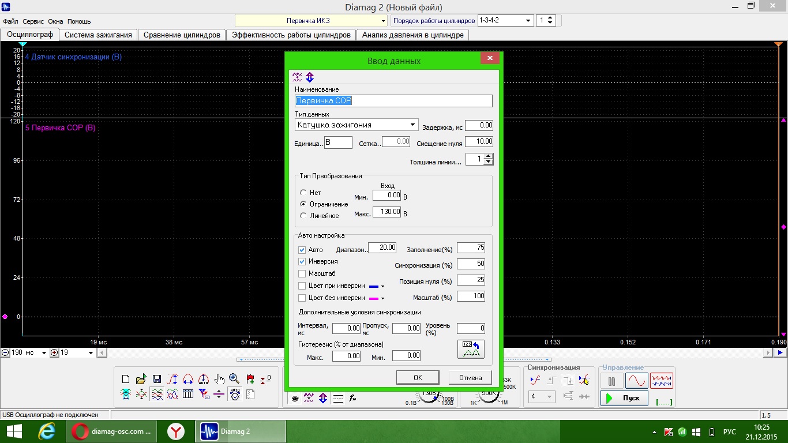This screenshot has width=788, height=443.
Task: Open the Первичка ИКЗ dropdown
Action: click(311, 21)
